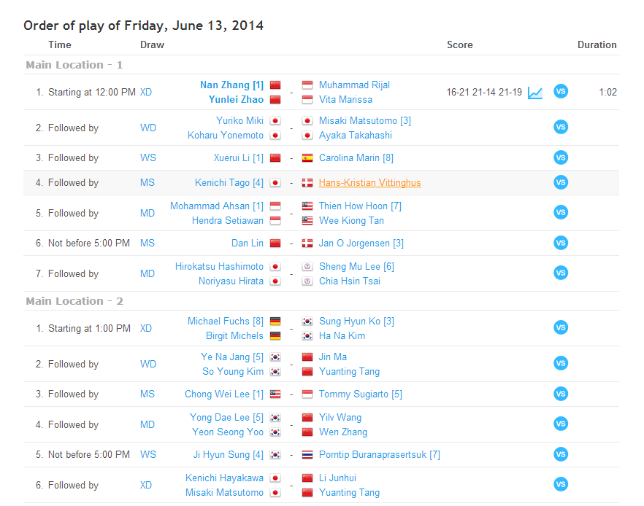Open the score chart icon for Nan Zhang's match
This screenshot has width=644, height=506.
pos(535,93)
